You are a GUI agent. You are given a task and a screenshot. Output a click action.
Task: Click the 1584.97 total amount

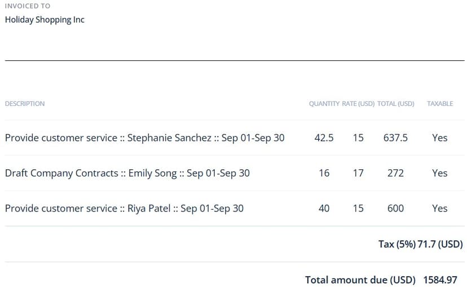click(439, 280)
